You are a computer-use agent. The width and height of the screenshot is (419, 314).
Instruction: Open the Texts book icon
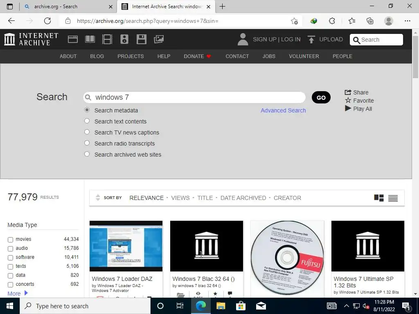coord(90,39)
